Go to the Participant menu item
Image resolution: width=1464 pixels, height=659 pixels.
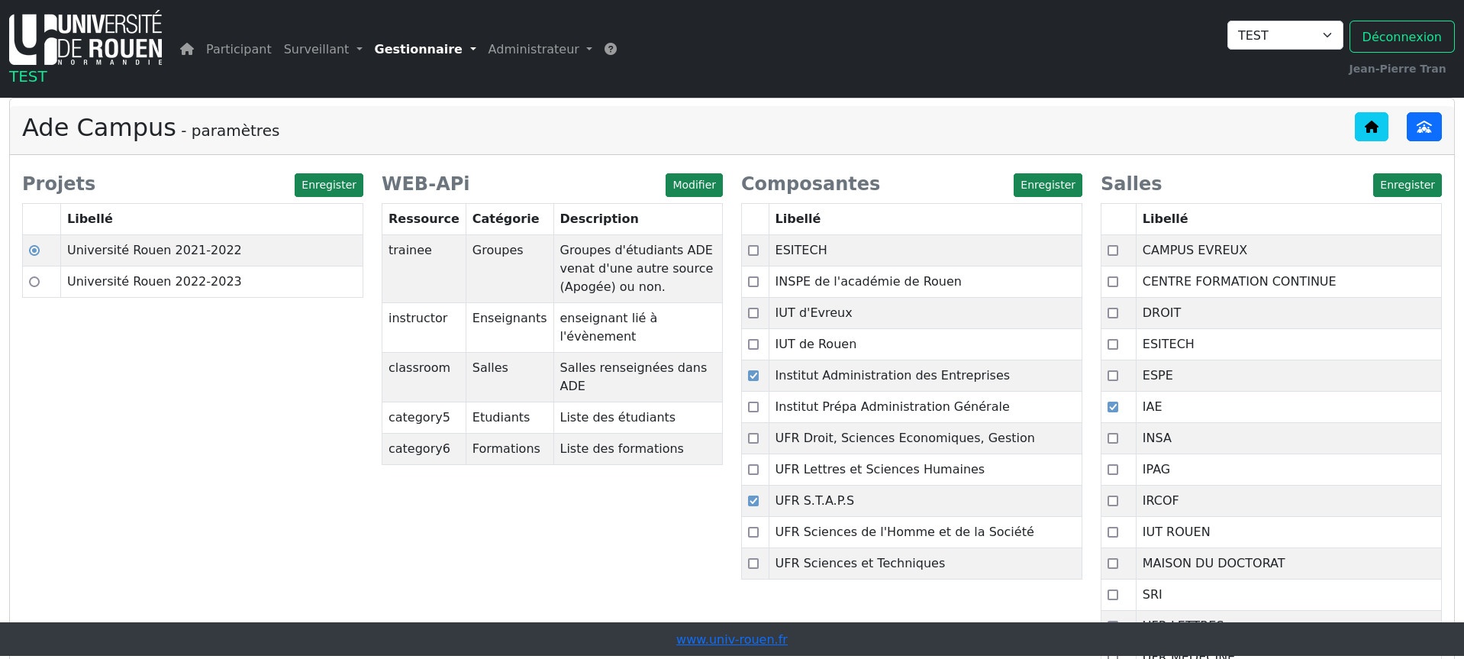click(238, 49)
